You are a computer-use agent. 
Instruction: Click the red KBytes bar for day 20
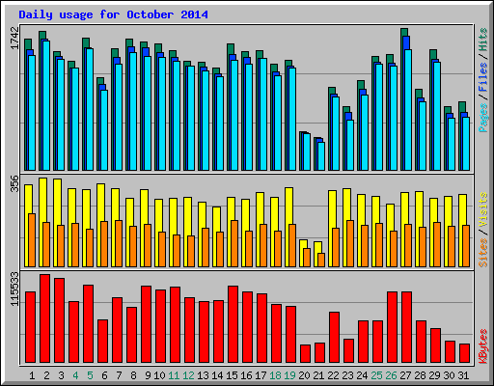[x=305, y=354]
